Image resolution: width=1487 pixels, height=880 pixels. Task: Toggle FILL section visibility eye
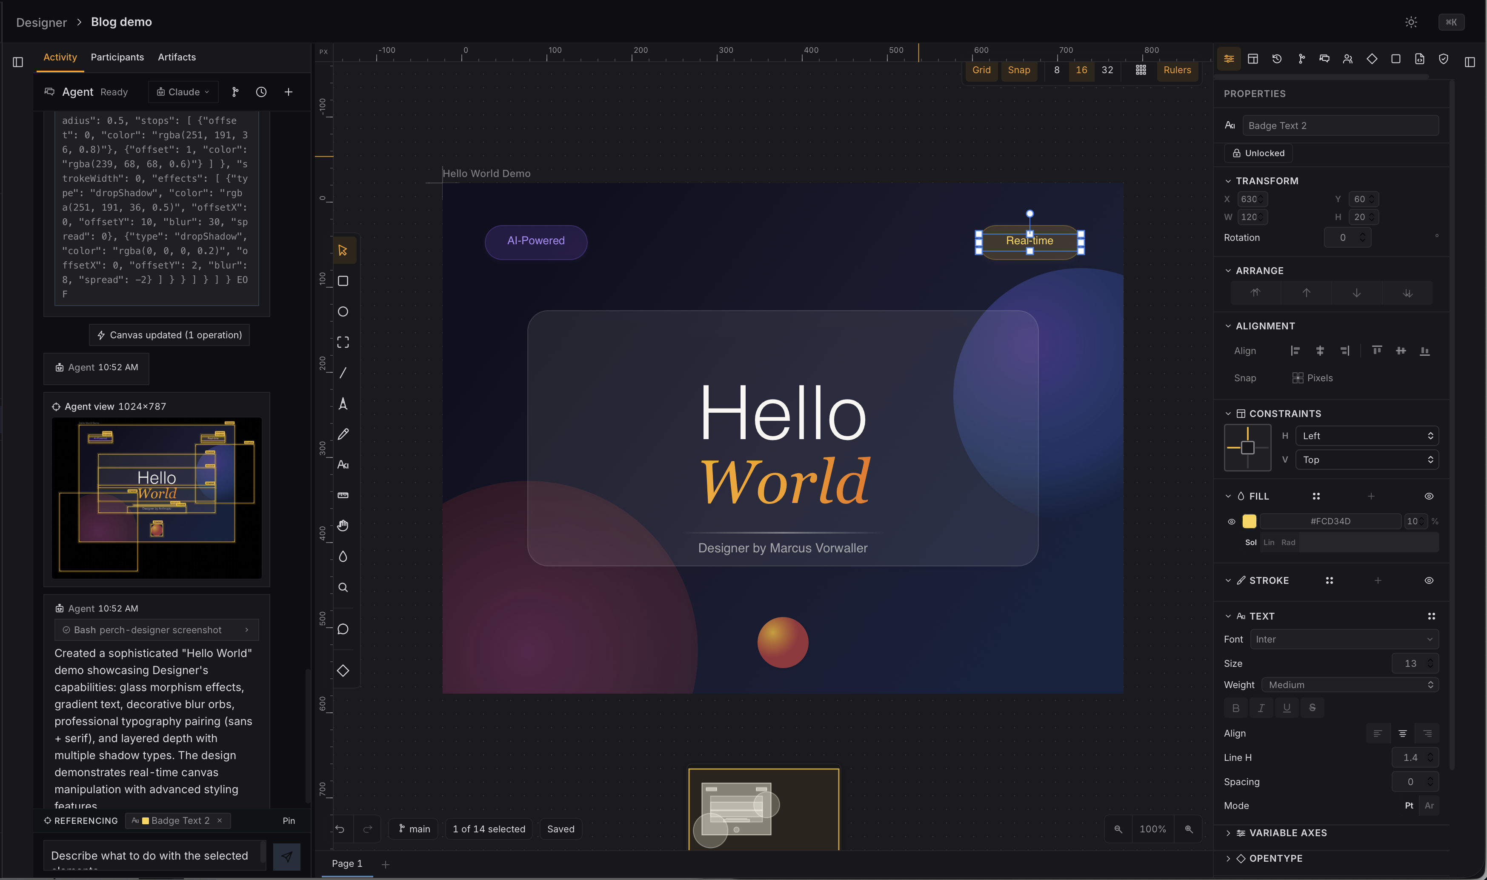click(1429, 496)
